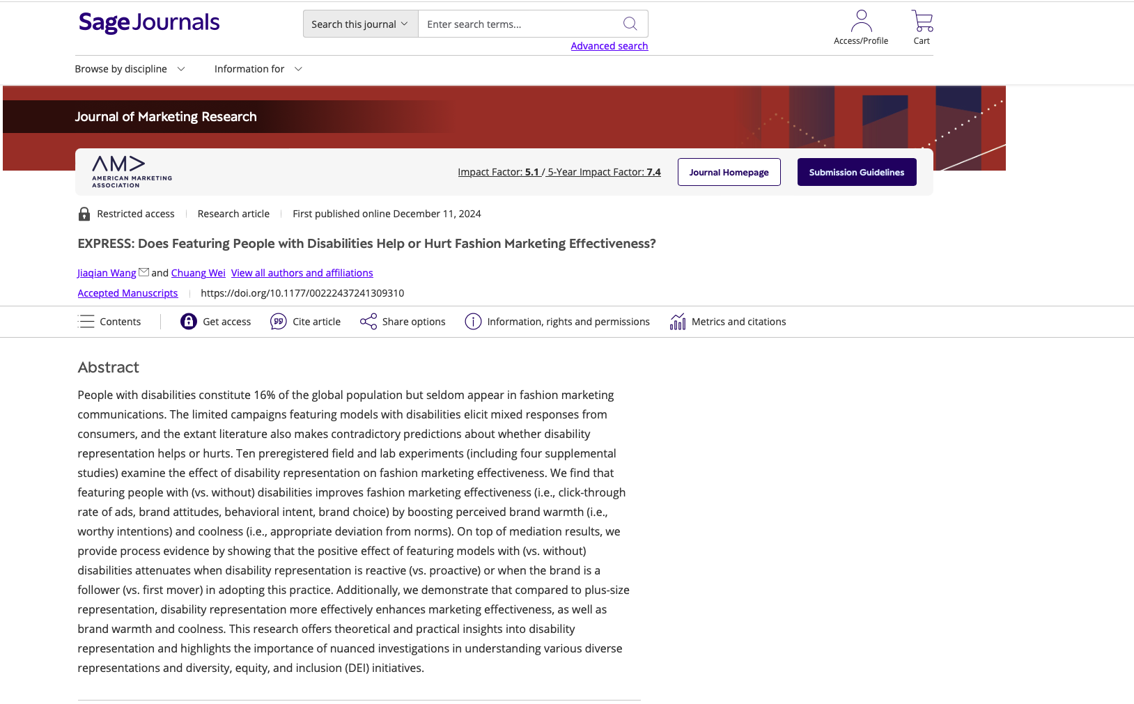1134x704 pixels.
Task: Open the shopping Cart icon
Action: 922,20
